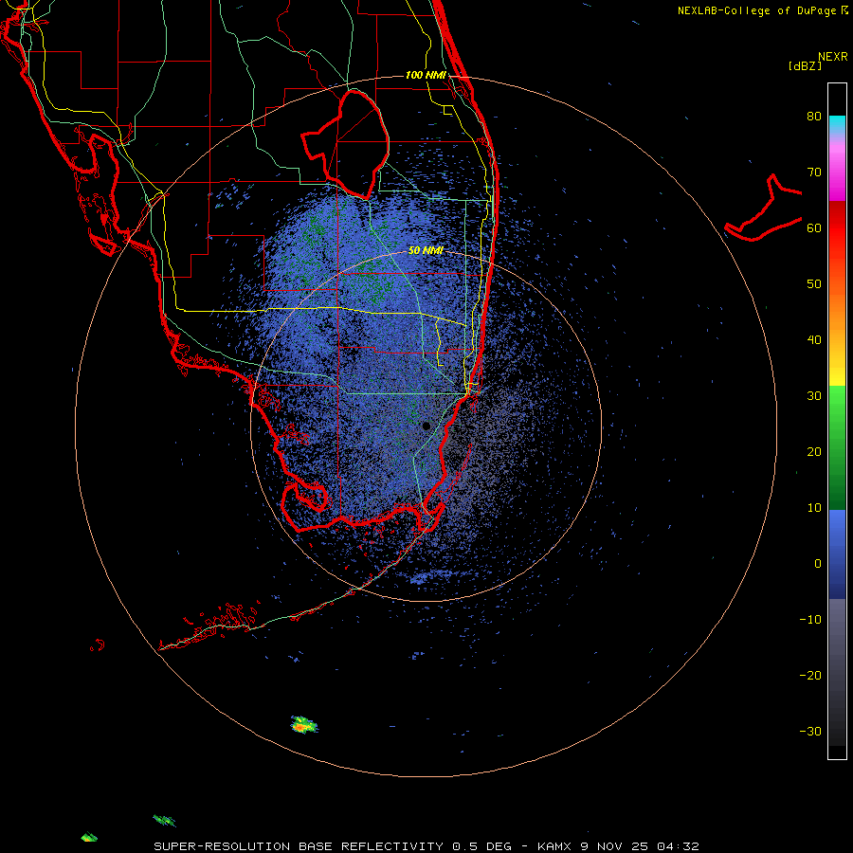Click the NEXLAB-College of DuPage credit text
853x853 pixels.
pos(756,10)
